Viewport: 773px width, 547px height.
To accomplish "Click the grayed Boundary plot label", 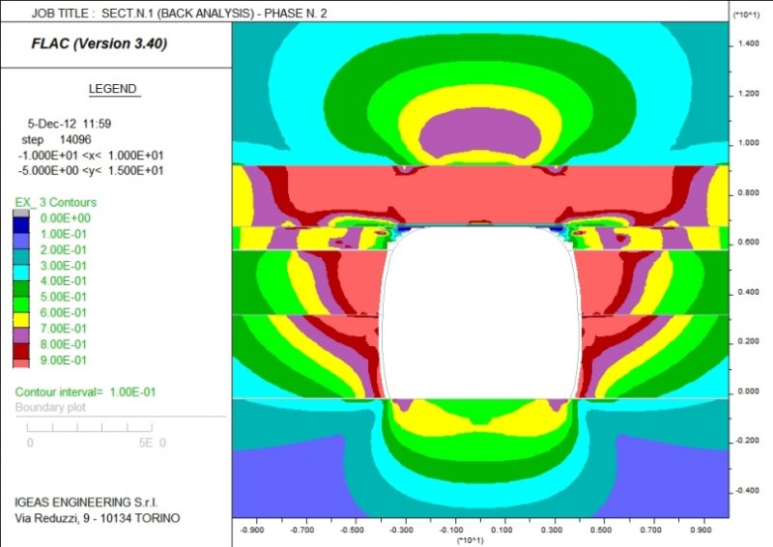I will click(x=54, y=407).
